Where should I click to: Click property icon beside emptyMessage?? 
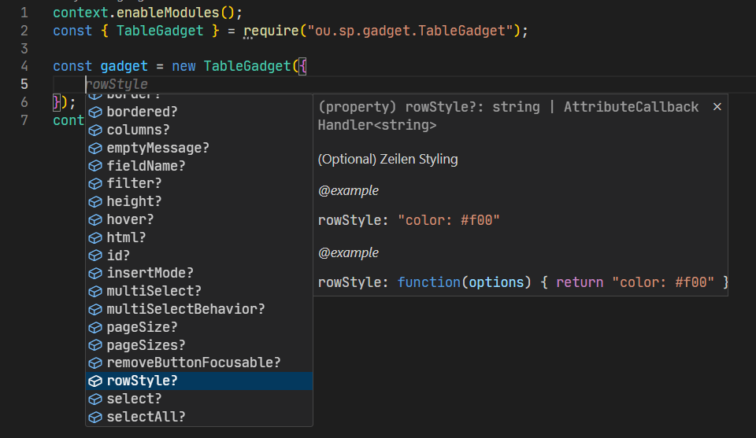pyautogui.click(x=95, y=148)
